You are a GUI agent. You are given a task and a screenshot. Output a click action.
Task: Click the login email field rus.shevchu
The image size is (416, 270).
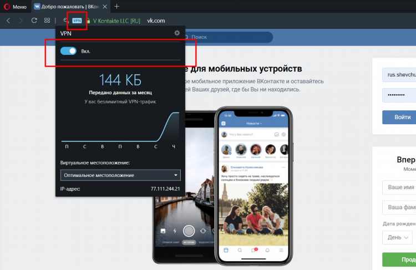pyautogui.click(x=399, y=75)
